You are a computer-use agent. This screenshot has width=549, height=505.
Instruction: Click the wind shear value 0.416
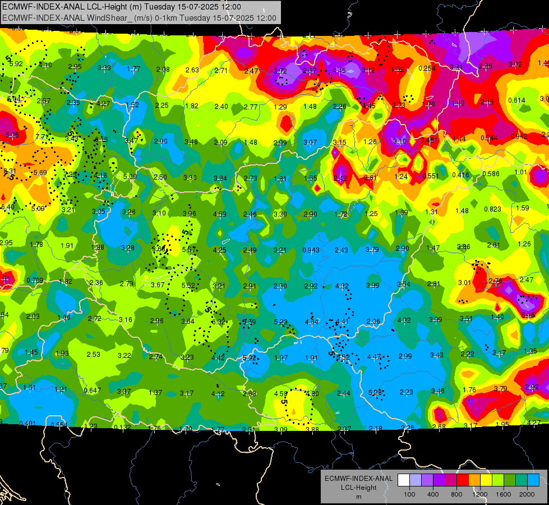click(461, 175)
